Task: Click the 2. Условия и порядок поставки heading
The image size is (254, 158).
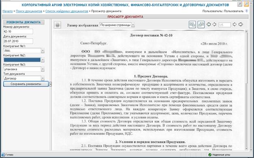Action: pos(150,142)
